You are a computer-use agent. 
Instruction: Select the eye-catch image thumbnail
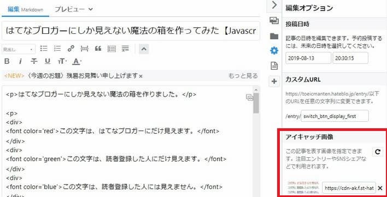coord(303,188)
